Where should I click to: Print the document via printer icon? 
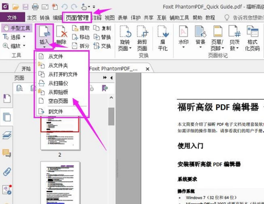tap(35, 7)
